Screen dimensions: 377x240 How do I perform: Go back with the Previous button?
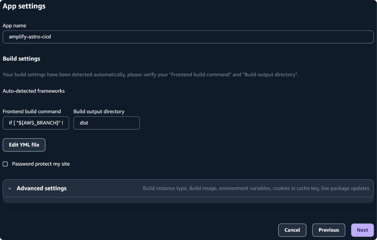click(x=329, y=230)
